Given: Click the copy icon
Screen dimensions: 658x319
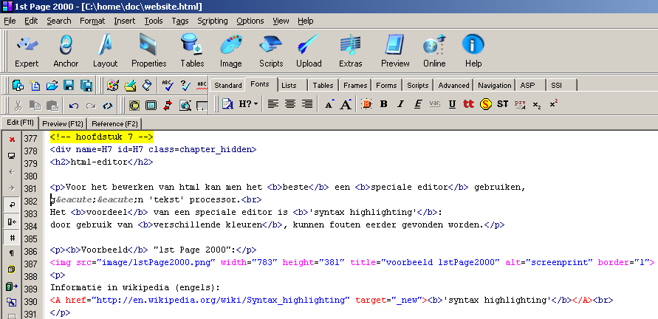Looking at the screenshot, I should (x=35, y=106).
